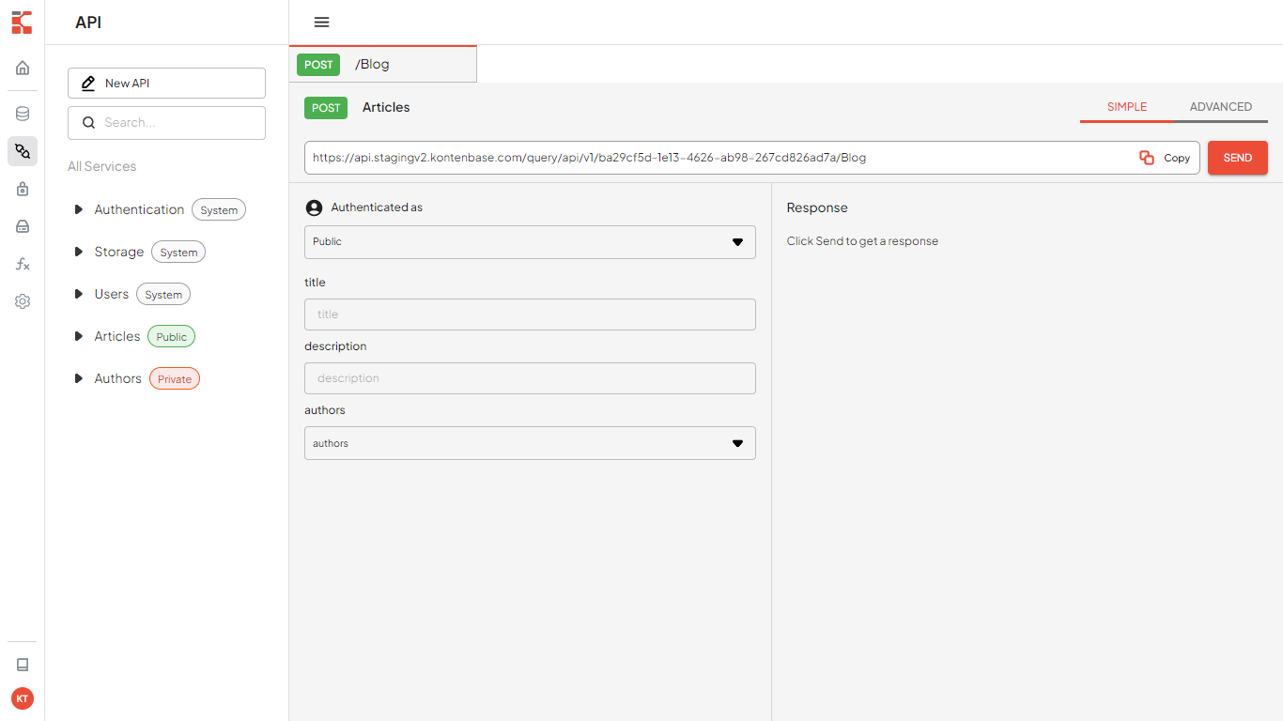Viewport: 1283px width, 721px height.
Task: Copy the API endpoint URL
Action: 1165,158
